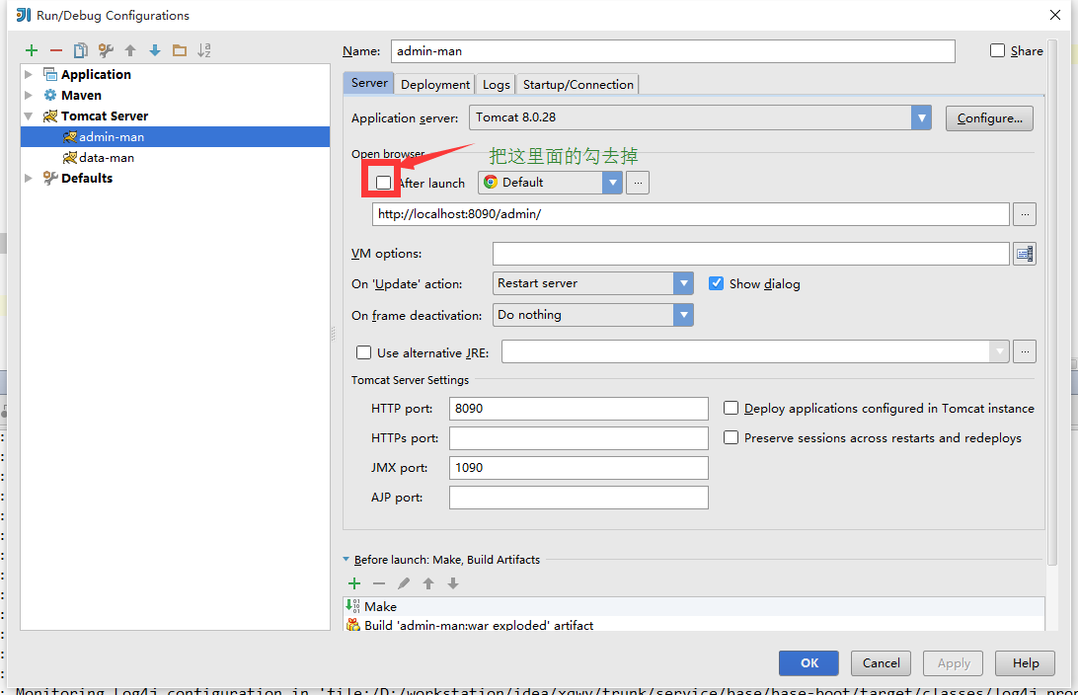Move the configuration down in the list toolbar
This screenshot has width=1078, height=695.
pyautogui.click(x=155, y=50)
